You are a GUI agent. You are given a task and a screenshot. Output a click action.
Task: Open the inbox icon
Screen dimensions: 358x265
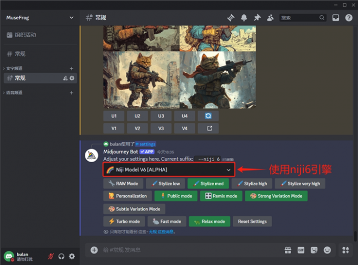click(336, 17)
